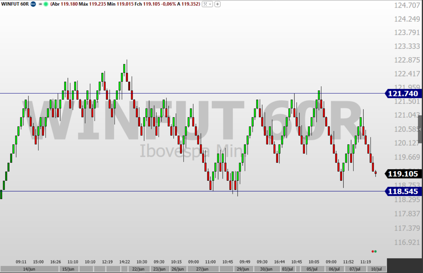This screenshot has height=273, width=423.
Task: Click the green dot indicator near bottom right
Action: (375, 251)
